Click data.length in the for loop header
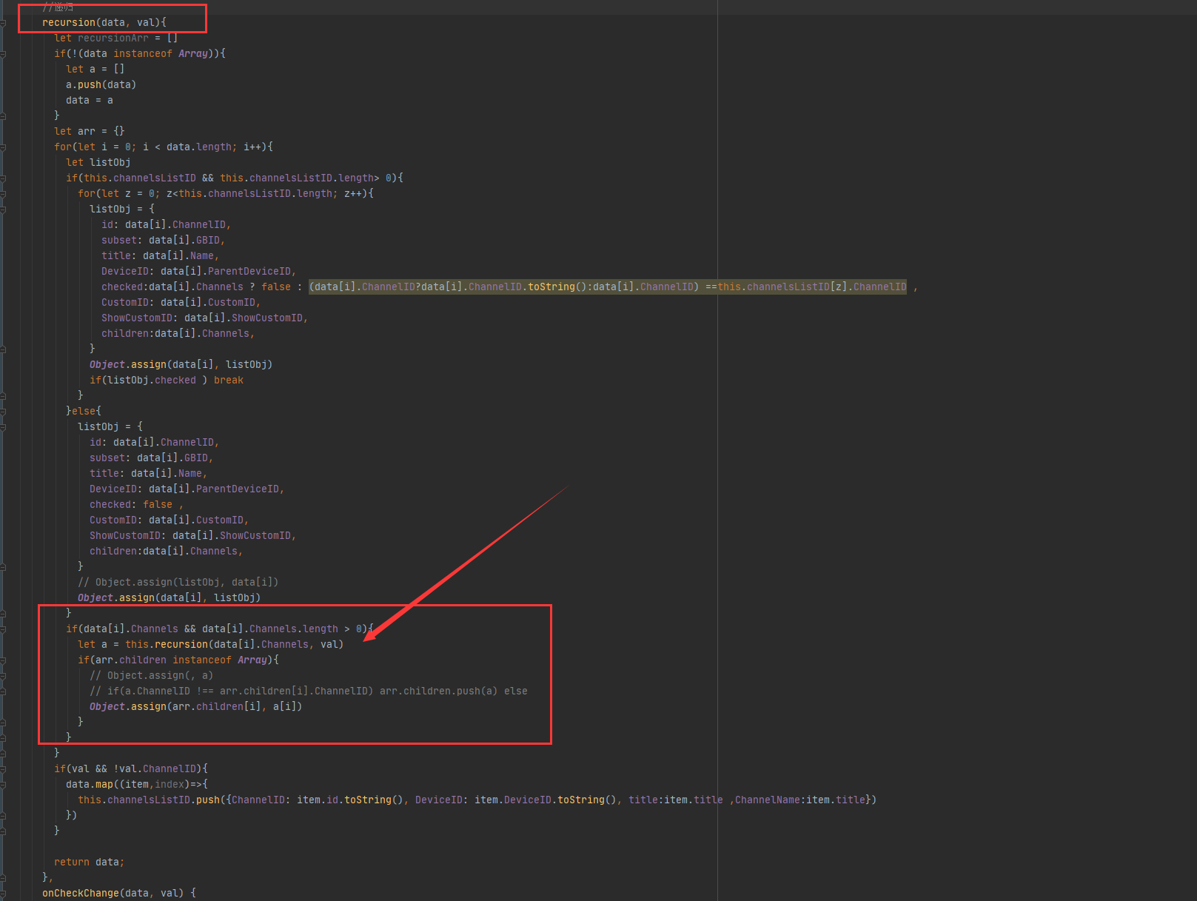 [199, 147]
